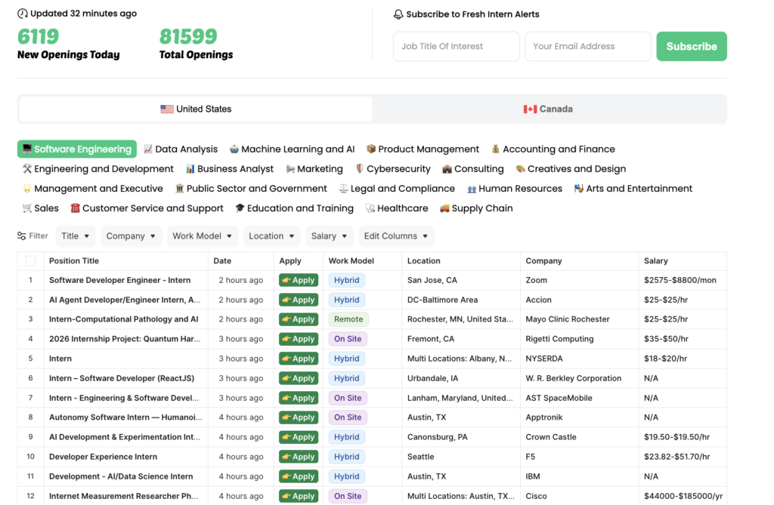The image size is (774, 505).
Task: Select the Cybersecurity shield category
Action: pyautogui.click(x=392, y=169)
